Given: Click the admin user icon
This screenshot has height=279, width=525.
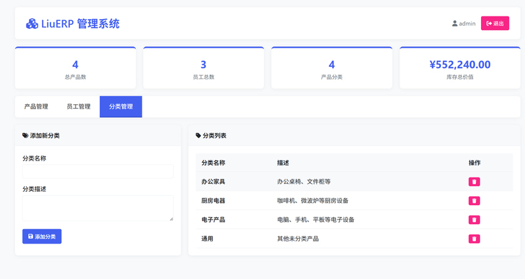Looking at the screenshot, I should tap(455, 24).
